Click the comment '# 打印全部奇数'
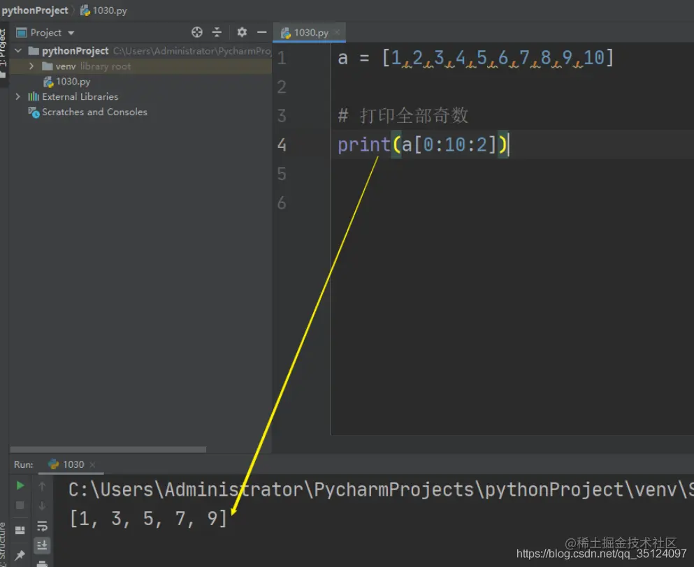 point(403,116)
